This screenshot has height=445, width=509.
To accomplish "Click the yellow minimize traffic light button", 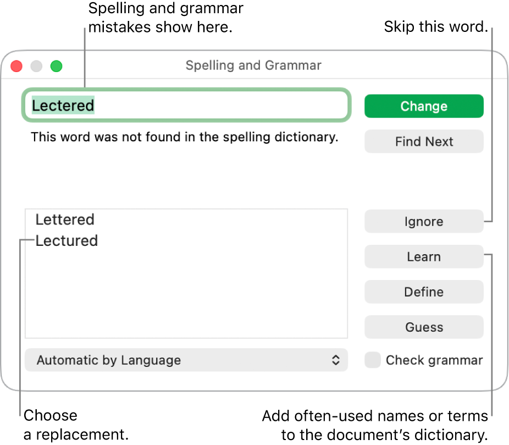I will pos(36,66).
